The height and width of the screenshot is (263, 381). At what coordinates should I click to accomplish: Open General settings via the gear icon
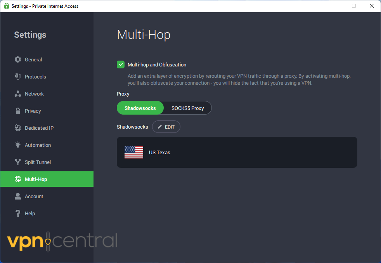18,59
